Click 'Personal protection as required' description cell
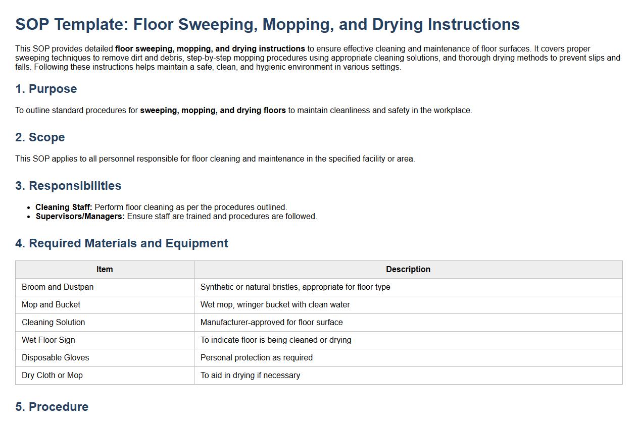This screenshot has height=424, width=638. 256,358
